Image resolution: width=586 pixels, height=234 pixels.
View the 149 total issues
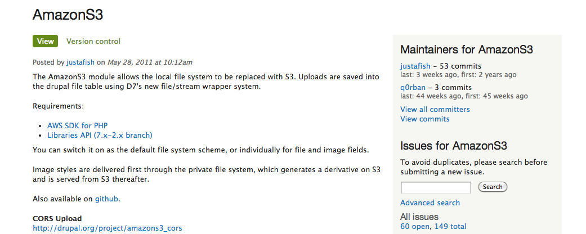(x=451, y=226)
